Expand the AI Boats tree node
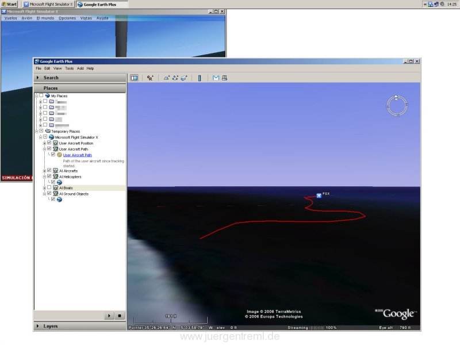This screenshot has height=345, width=460. pos(45,188)
